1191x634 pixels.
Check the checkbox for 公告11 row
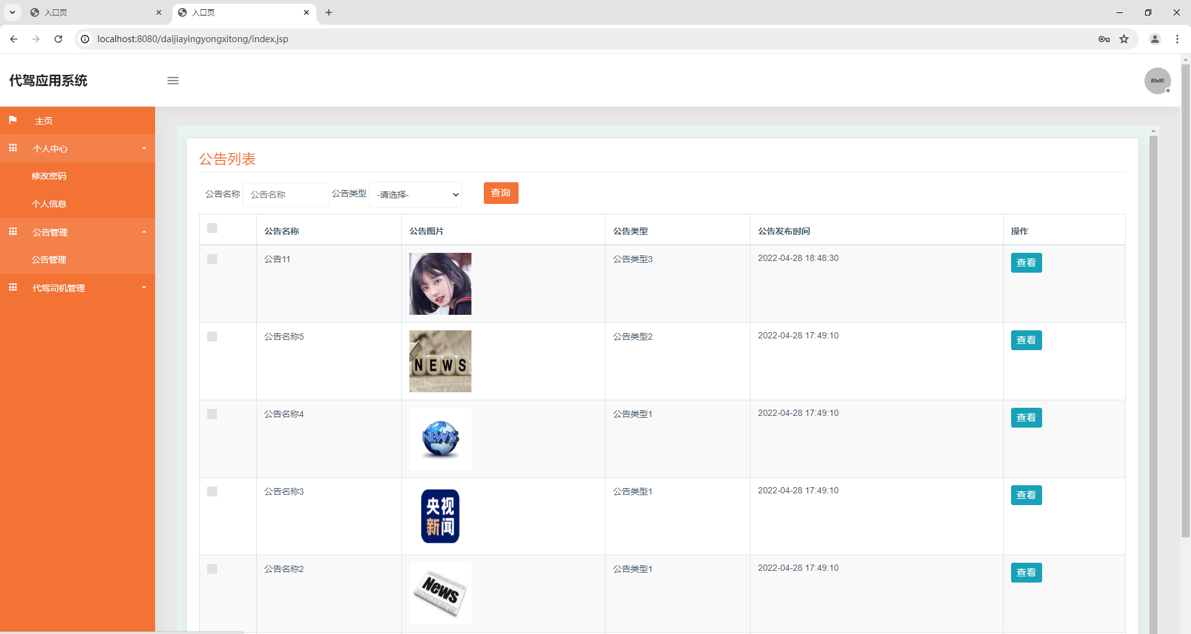(212, 259)
